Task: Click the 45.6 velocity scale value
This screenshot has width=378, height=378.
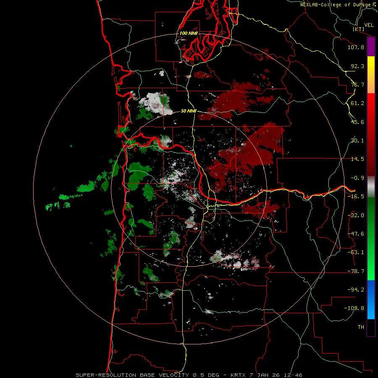Action: tap(357, 122)
